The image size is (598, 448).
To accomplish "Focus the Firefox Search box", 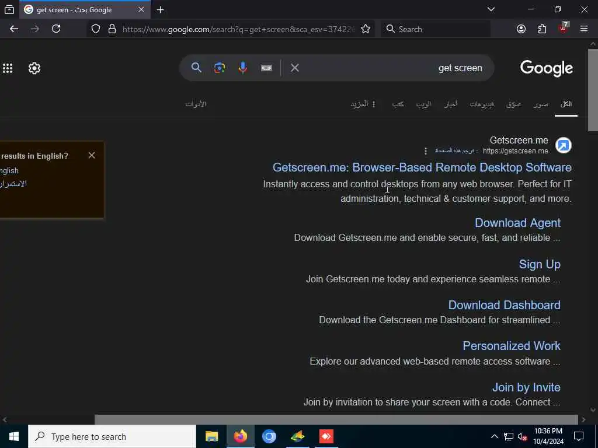I will [436, 29].
